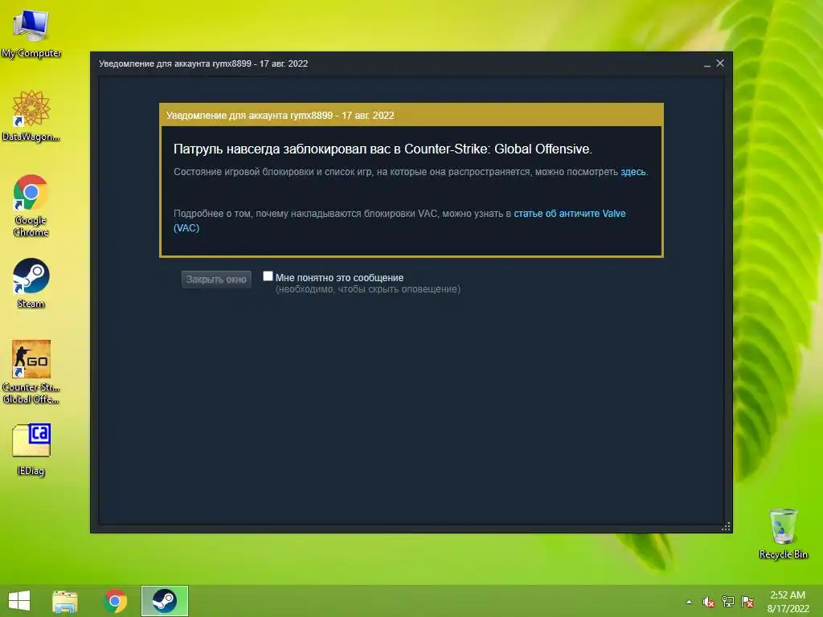The image size is (823, 617).
Task: Open File Explorer from the taskbar
Action: pos(65,601)
